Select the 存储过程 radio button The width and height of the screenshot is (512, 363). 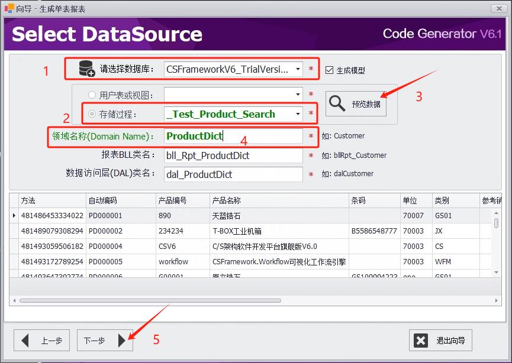pos(94,112)
